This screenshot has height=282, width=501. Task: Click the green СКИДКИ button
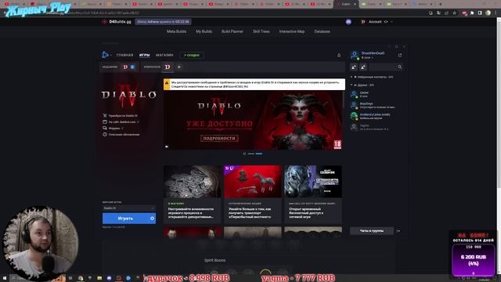pyautogui.click(x=192, y=56)
